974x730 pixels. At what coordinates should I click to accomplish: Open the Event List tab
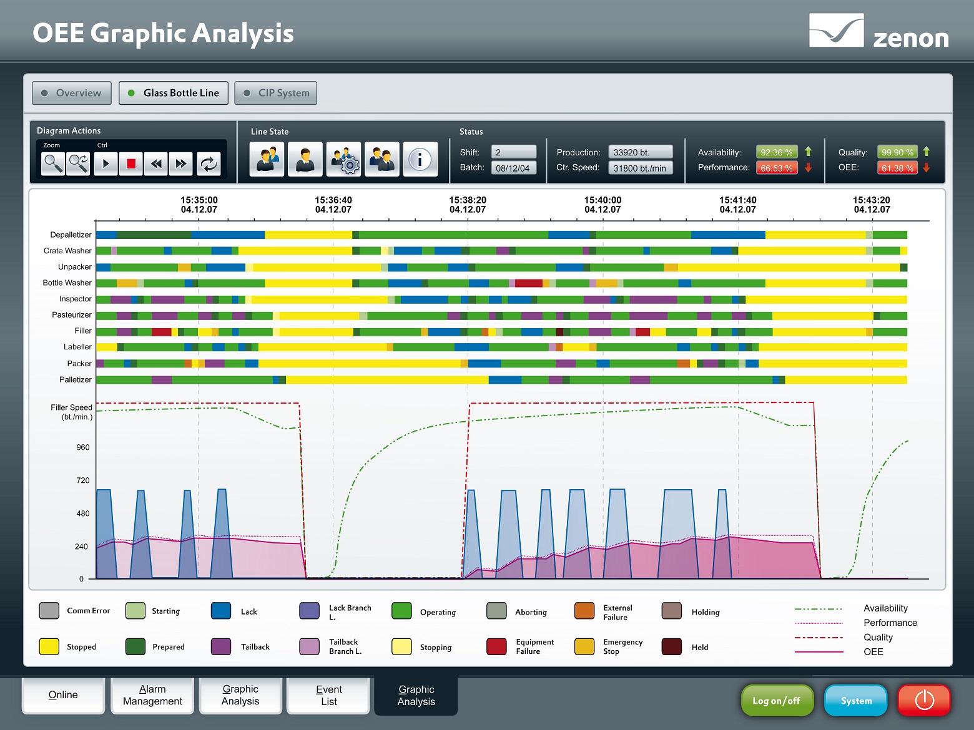tap(328, 695)
